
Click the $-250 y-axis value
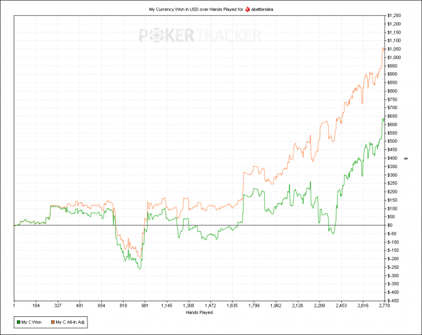393,267
